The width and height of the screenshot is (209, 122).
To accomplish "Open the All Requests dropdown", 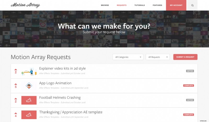I will coord(158,57).
